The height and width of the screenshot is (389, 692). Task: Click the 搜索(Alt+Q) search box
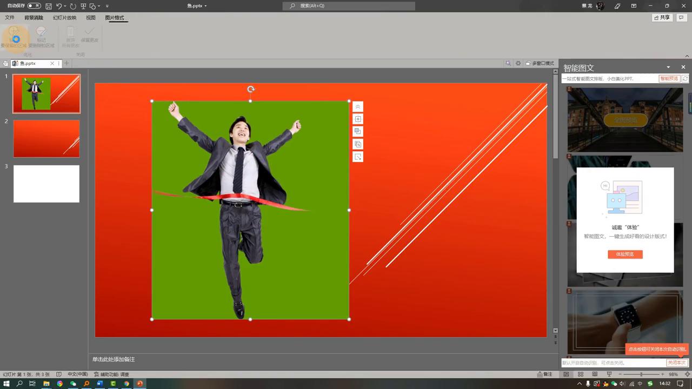point(349,6)
